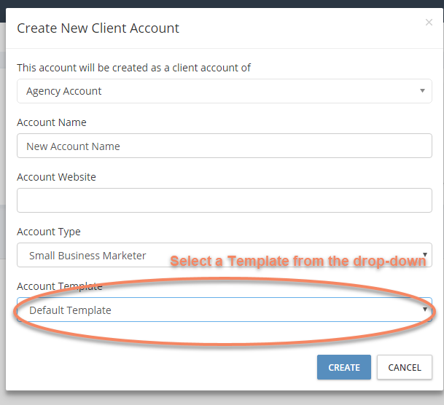Click the CANCEL button
The width and height of the screenshot is (444, 405).
pos(405,367)
